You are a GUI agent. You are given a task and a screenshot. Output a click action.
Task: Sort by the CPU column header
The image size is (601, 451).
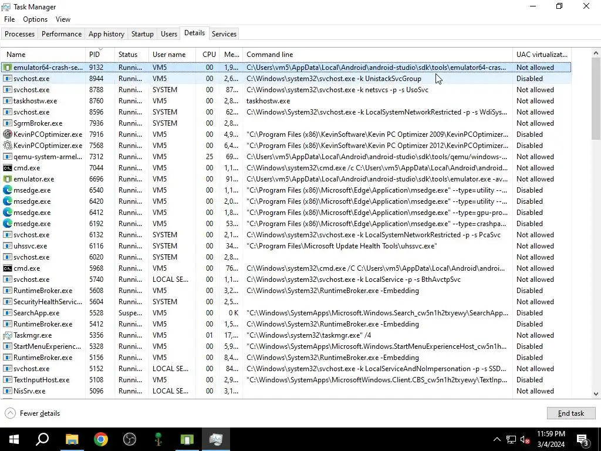point(208,55)
